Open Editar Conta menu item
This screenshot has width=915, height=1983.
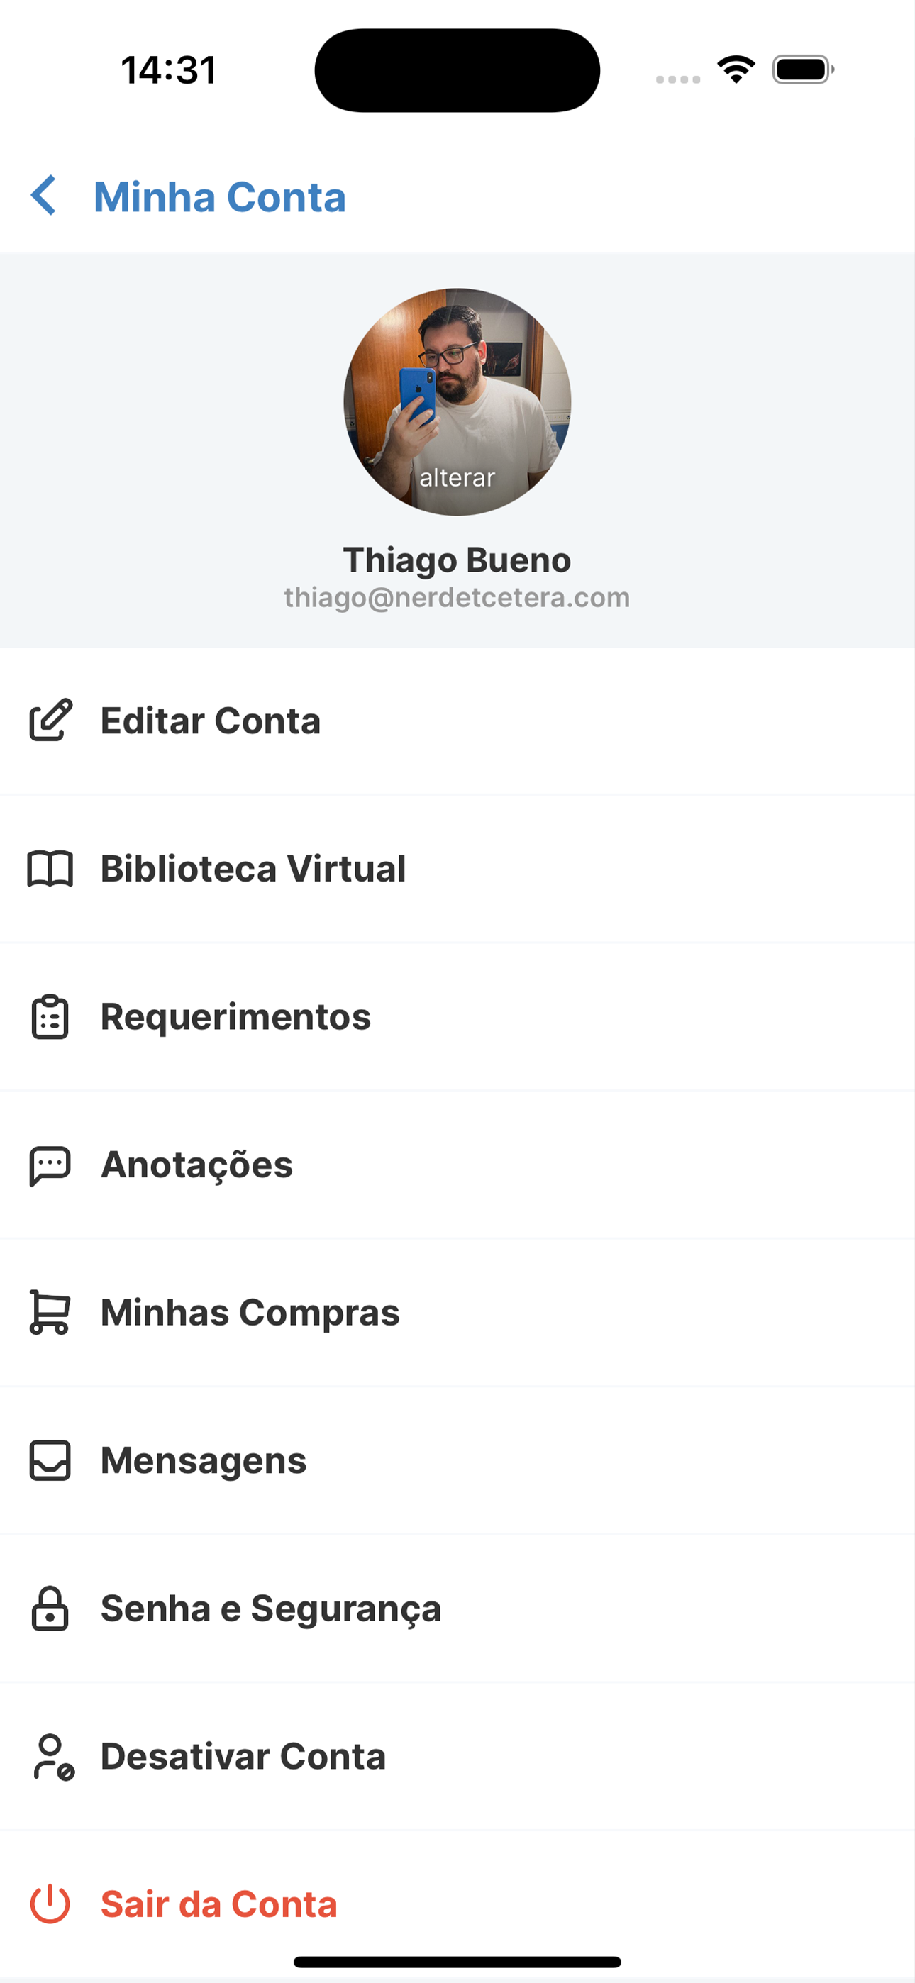click(457, 721)
